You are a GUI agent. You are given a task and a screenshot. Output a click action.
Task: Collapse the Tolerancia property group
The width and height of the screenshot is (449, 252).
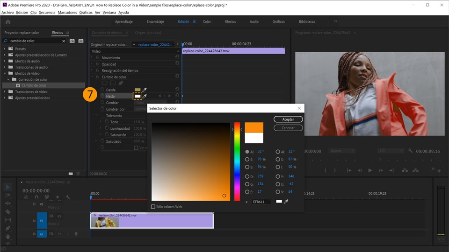click(96, 115)
